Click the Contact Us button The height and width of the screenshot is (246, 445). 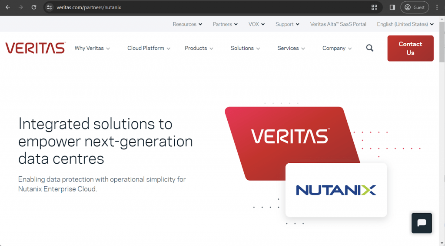(x=410, y=49)
